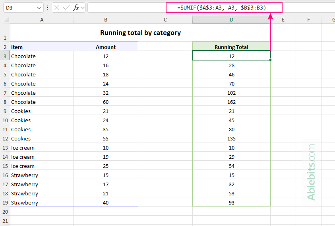This screenshot has width=335, height=226.
Task: Click running total 80 in row 11
Action: [x=231, y=129]
